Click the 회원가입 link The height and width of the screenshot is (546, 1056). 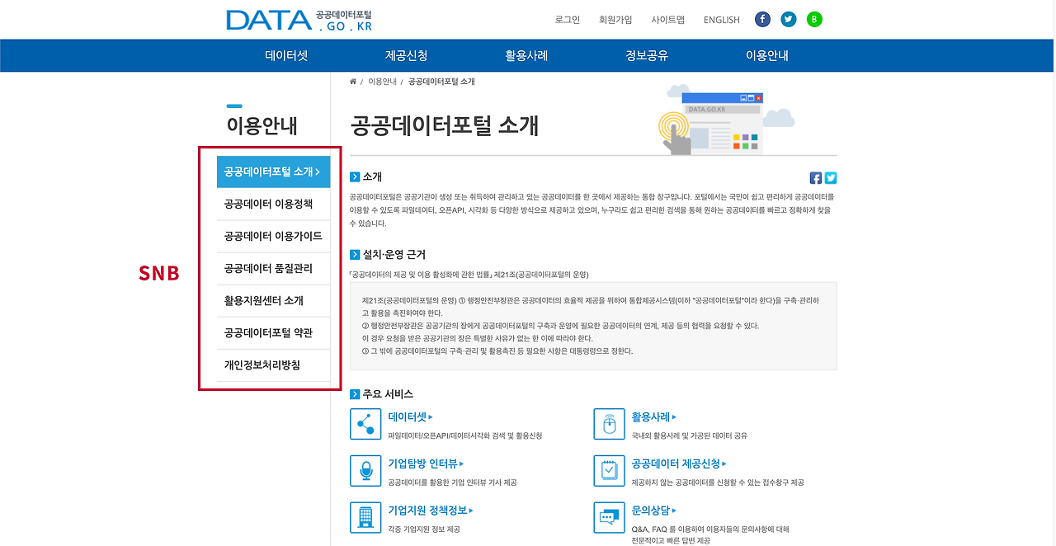click(615, 19)
